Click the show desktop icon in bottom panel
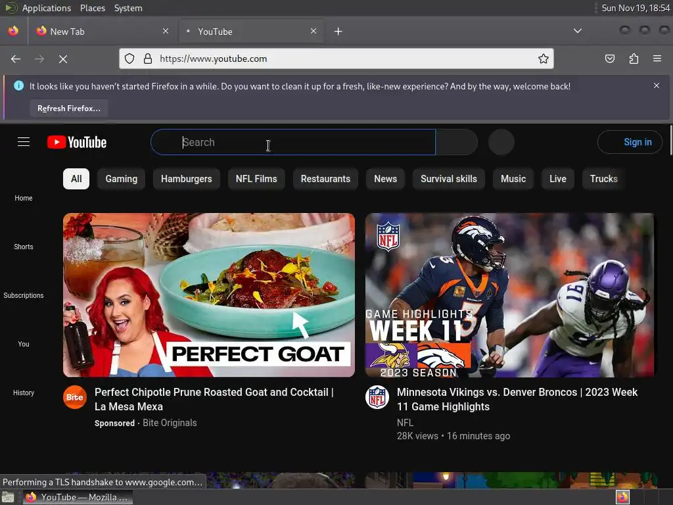The image size is (673, 505). 8,497
